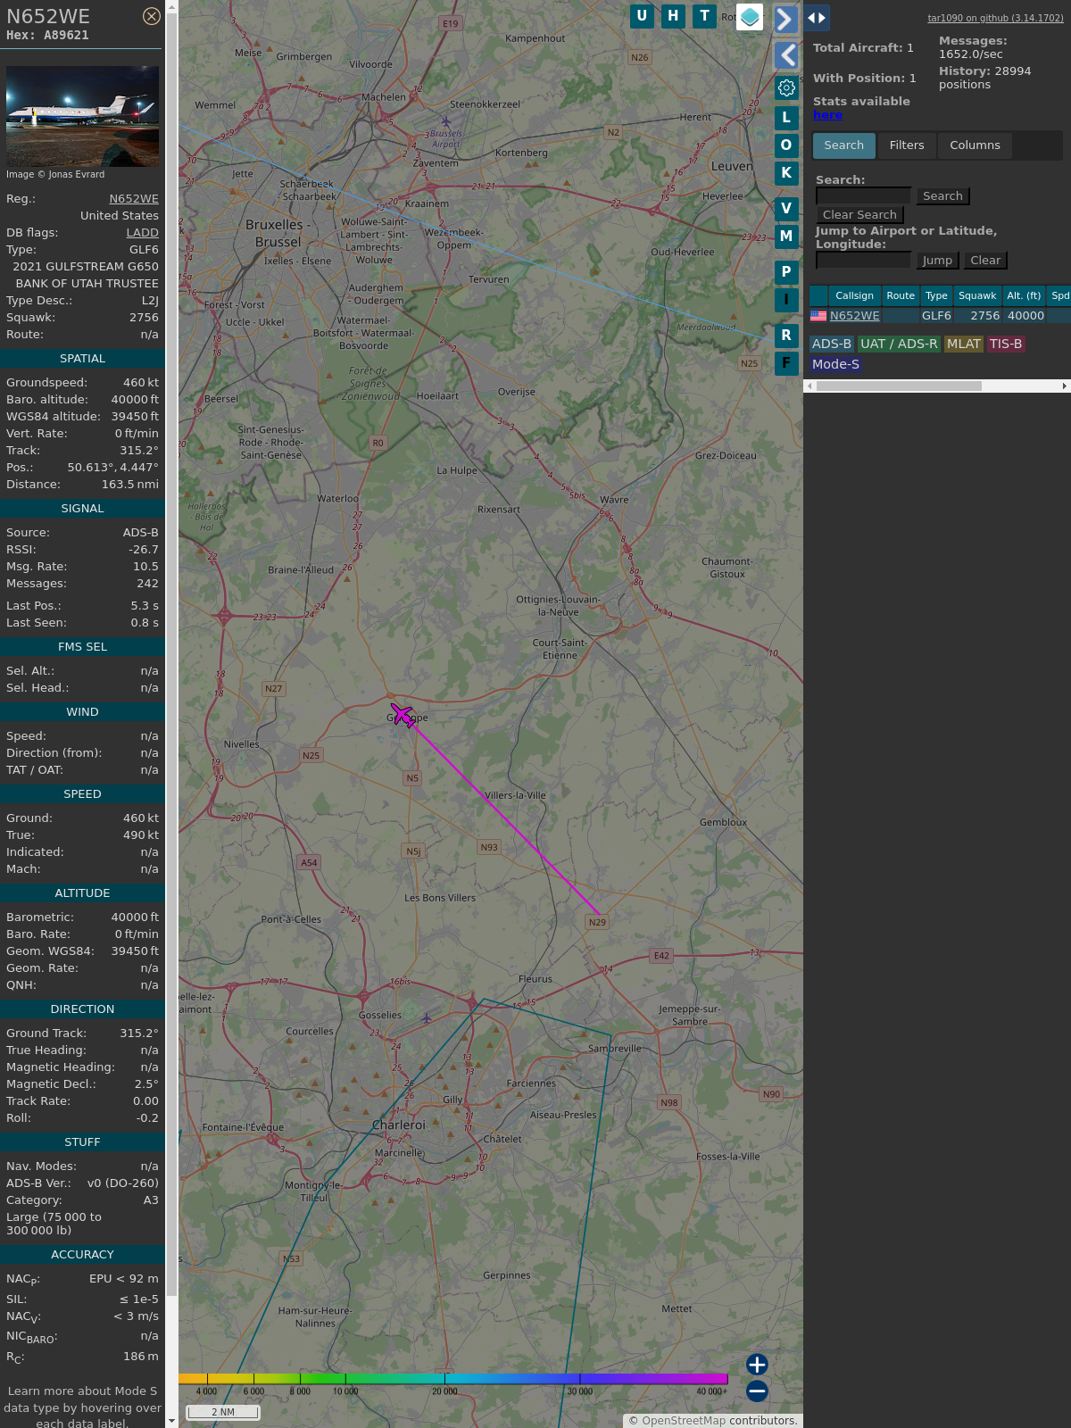The height and width of the screenshot is (1428, 1071).
Task: Click the SIGNAL section header
Action: coord(82,509)
